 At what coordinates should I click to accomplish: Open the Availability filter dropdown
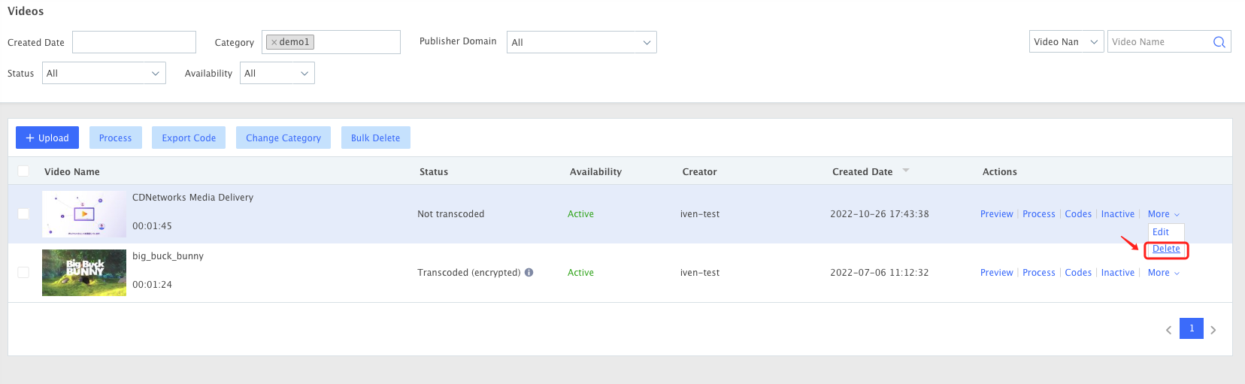click(x=277, y=73)
